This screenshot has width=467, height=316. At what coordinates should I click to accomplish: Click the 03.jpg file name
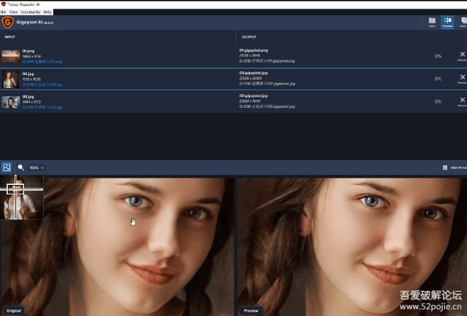click(28, 97)
